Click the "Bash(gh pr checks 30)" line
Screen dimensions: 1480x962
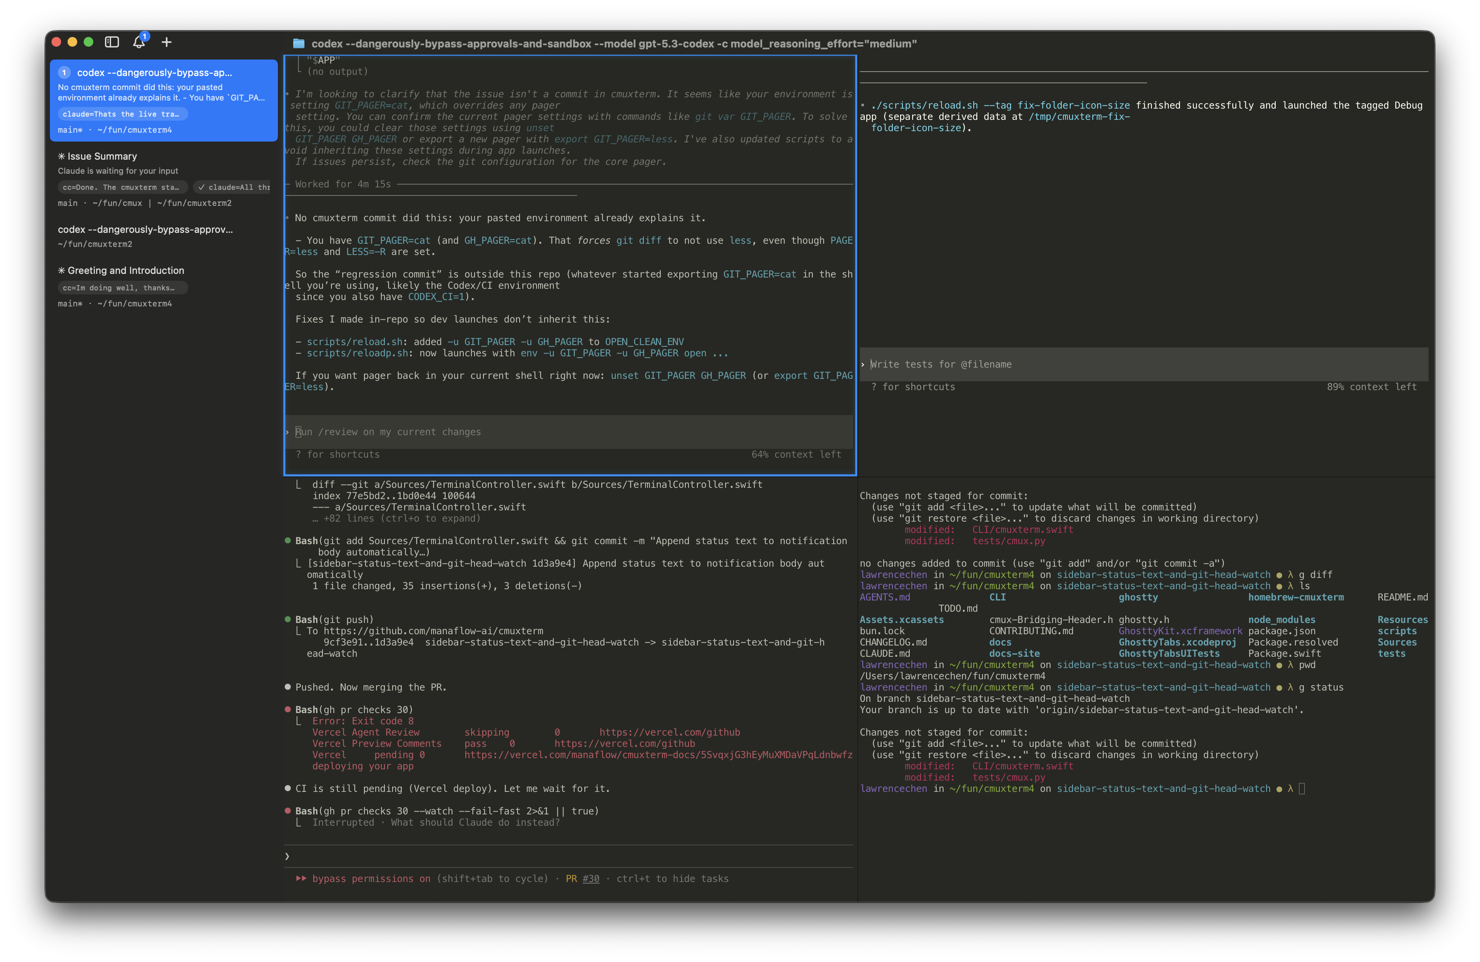click(354, 710)
